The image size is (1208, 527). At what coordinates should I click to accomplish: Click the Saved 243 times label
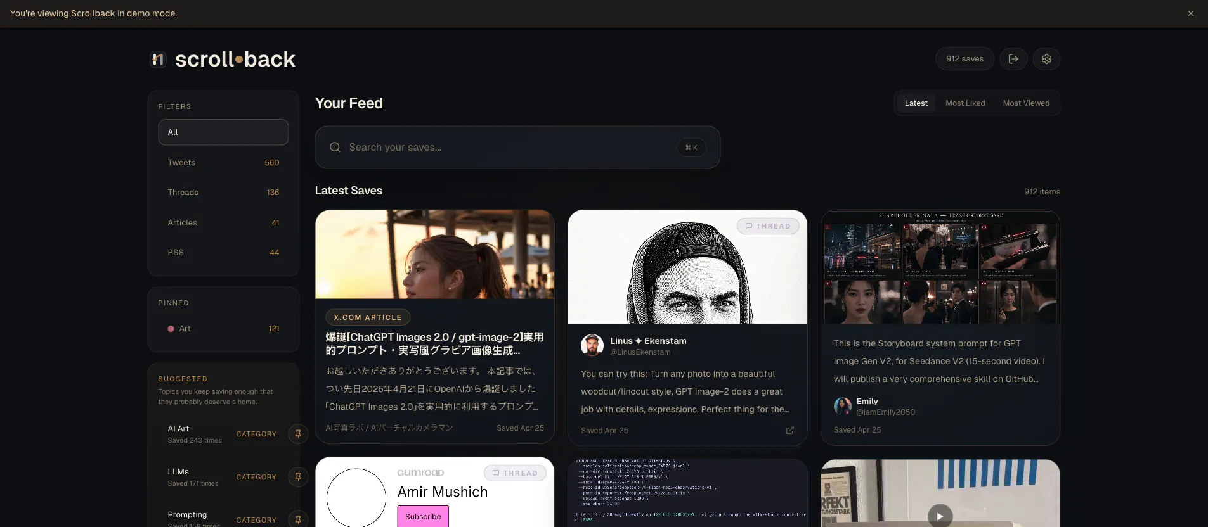tap(195, 441)
